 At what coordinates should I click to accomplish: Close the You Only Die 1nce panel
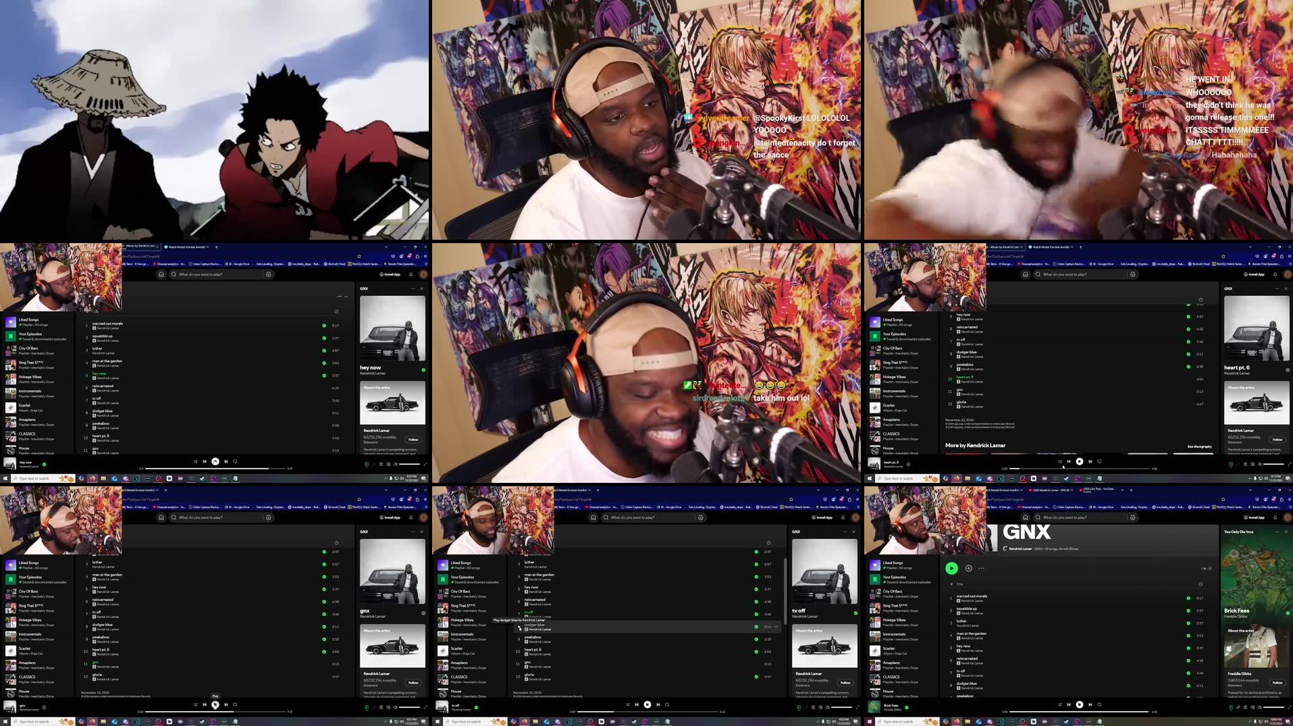1286,531
